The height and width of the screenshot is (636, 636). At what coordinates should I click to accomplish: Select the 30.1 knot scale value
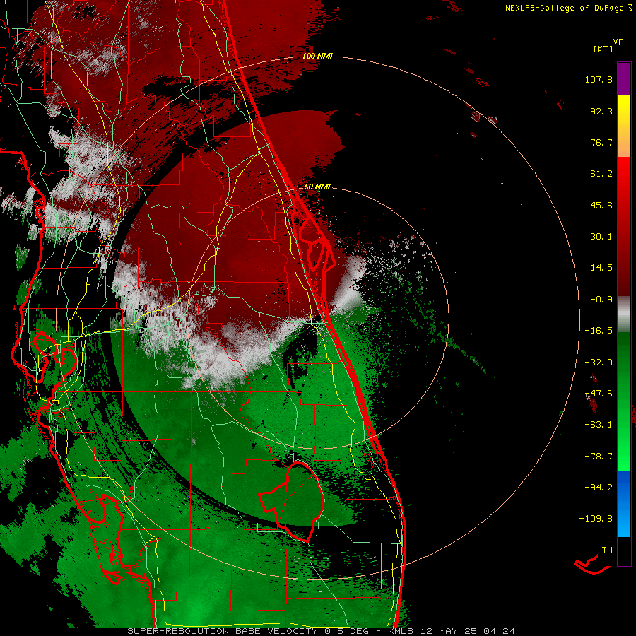(601, 237)
